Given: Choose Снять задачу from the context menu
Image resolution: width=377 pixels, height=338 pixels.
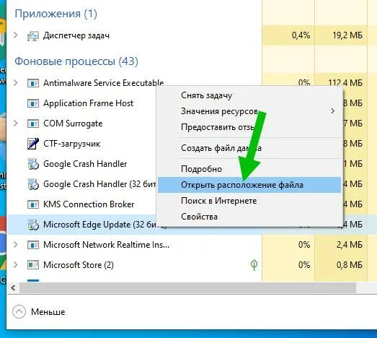Looking at the screenshot, I should [249, 95].
